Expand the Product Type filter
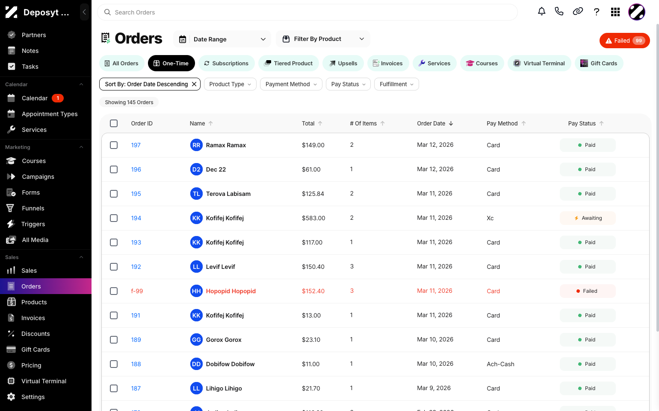This screenshot has height=411, width=659. tap(230, 84)
